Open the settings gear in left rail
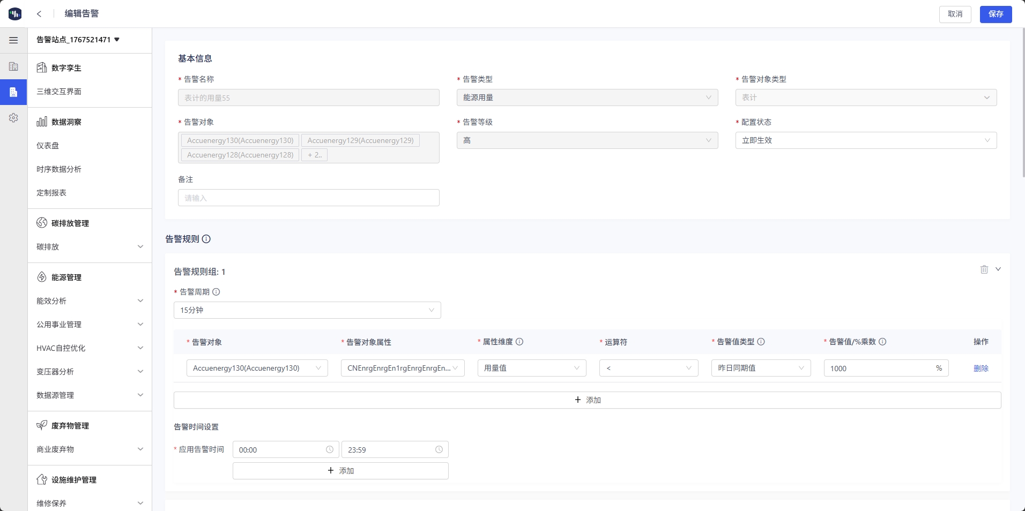 13,118
